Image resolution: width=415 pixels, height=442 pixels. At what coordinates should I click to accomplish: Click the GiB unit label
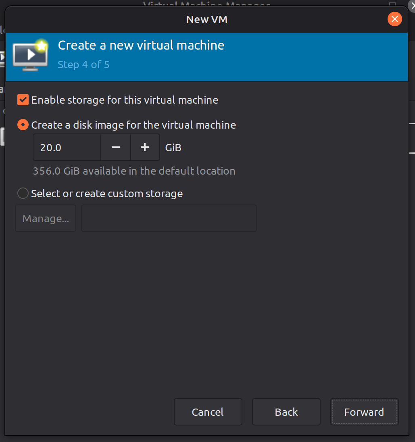pos(173,148)
